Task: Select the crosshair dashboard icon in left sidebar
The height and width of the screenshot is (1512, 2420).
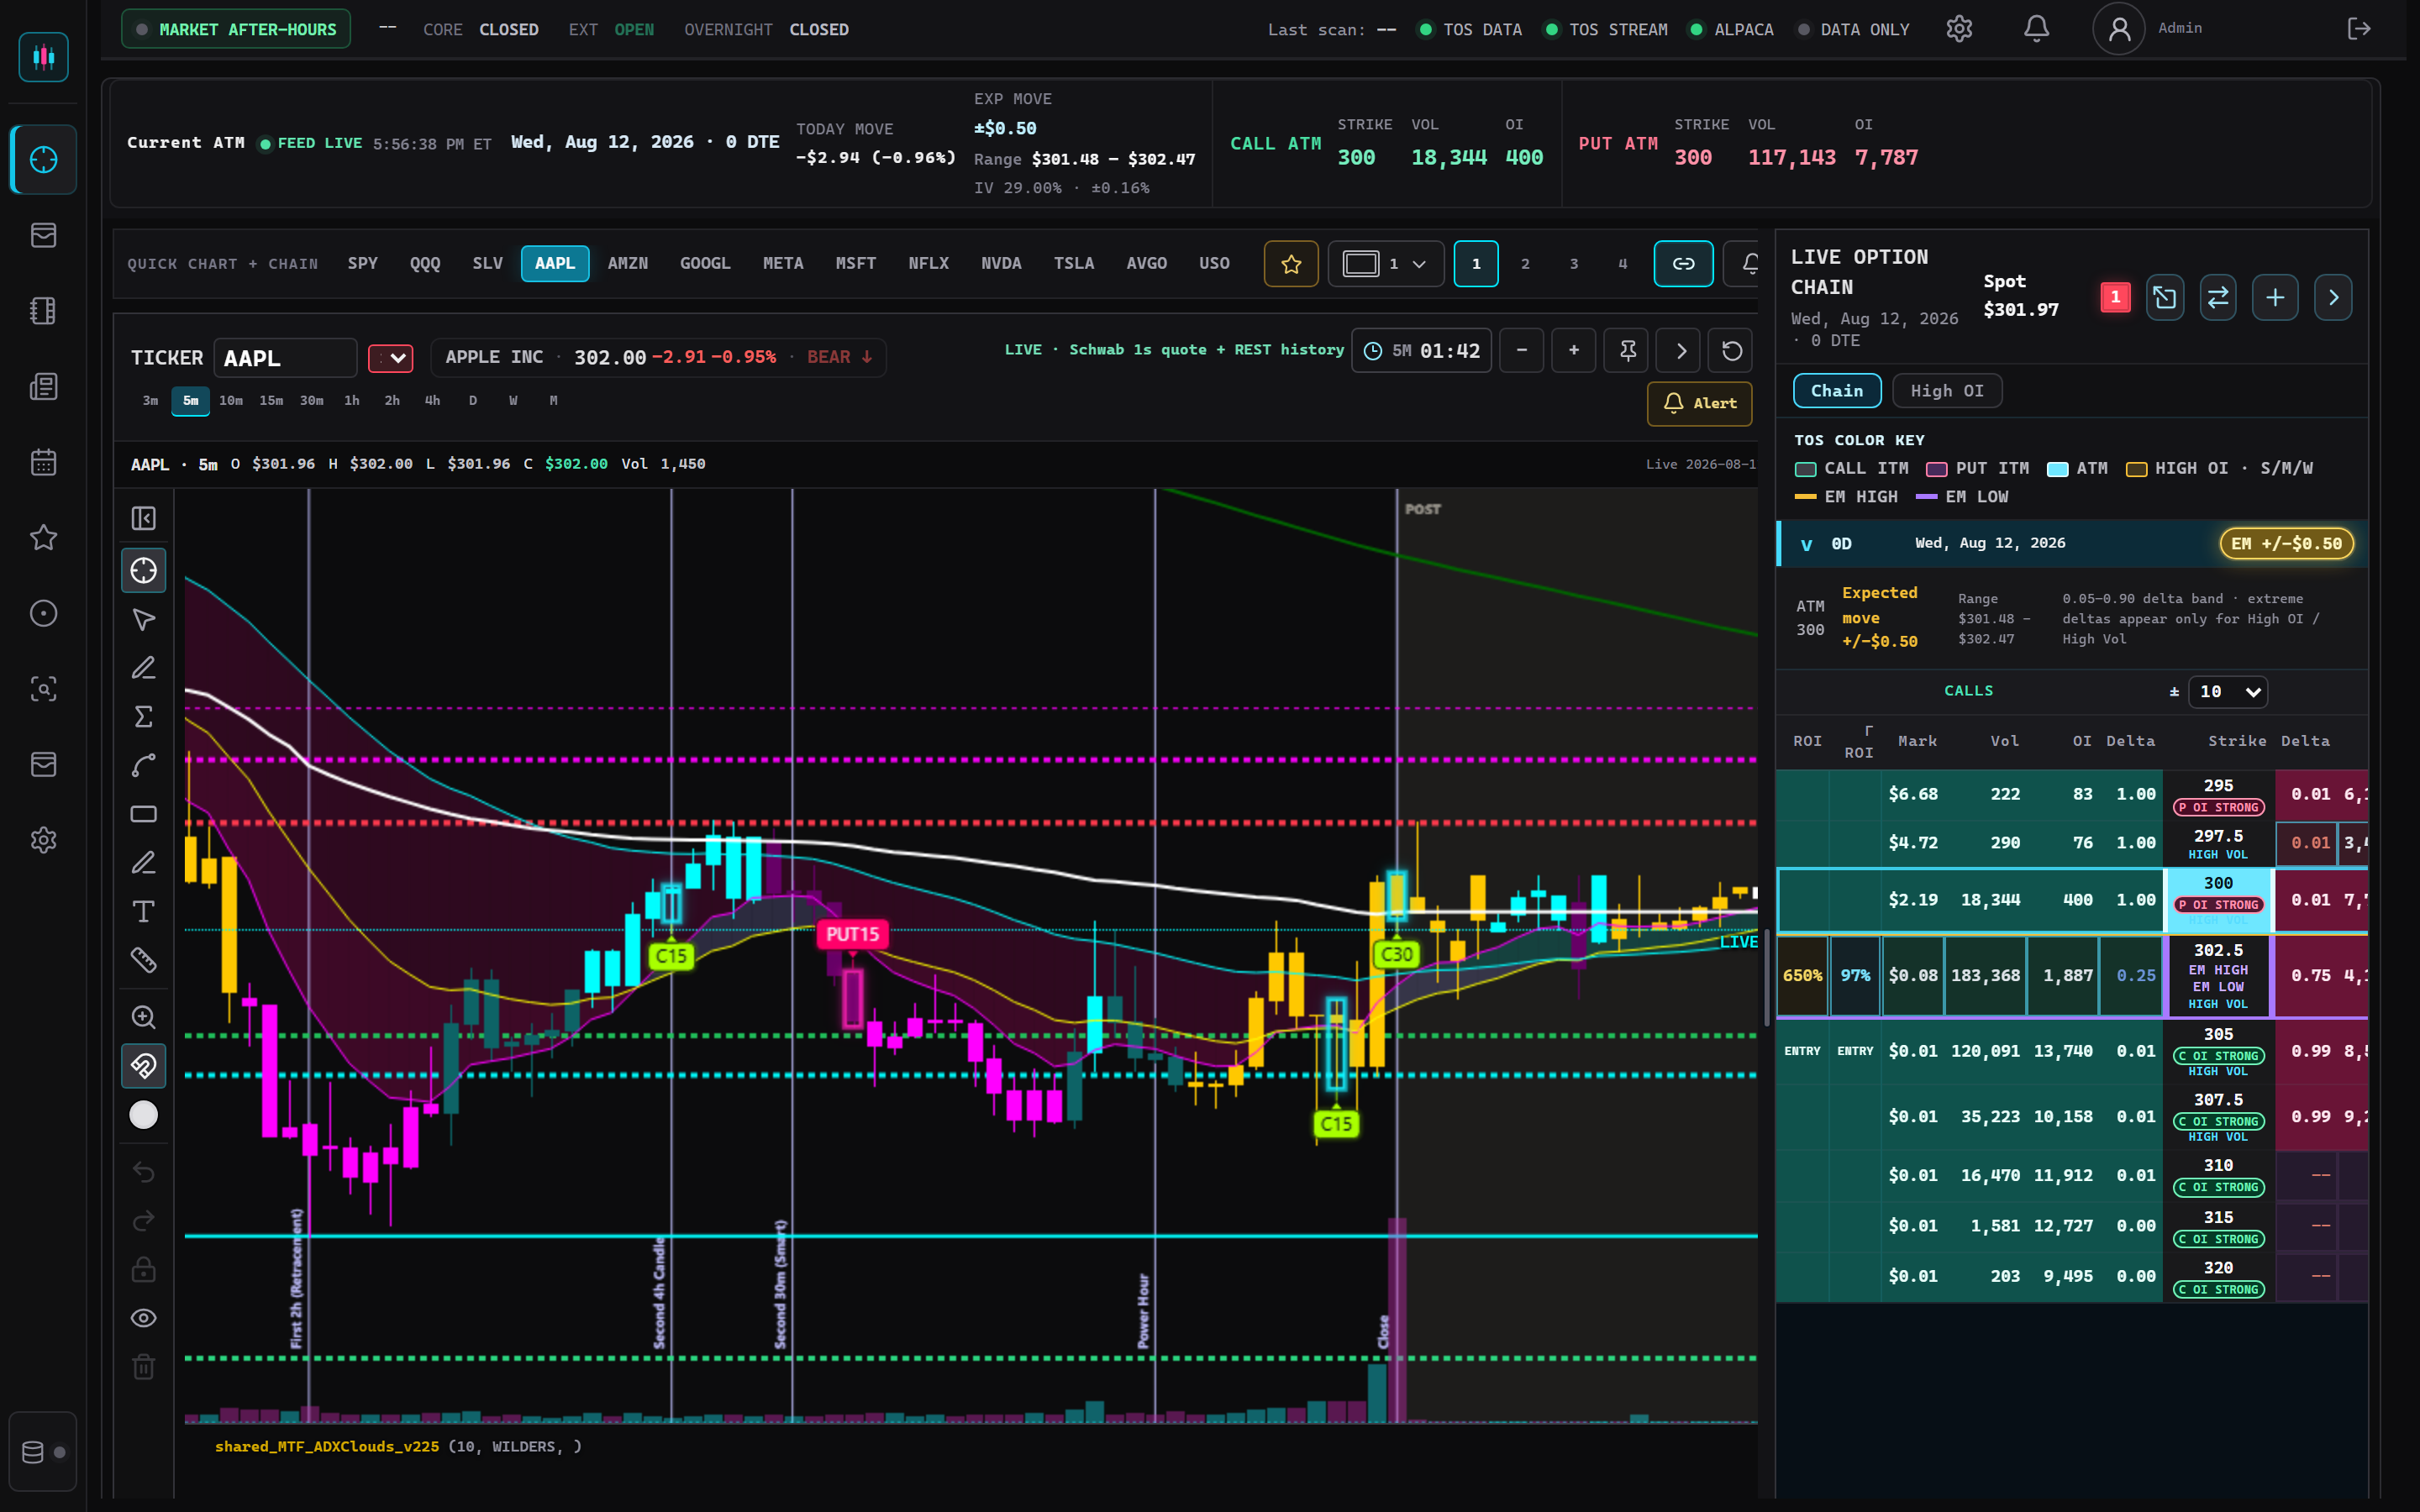Action: [x=43, y=159]
